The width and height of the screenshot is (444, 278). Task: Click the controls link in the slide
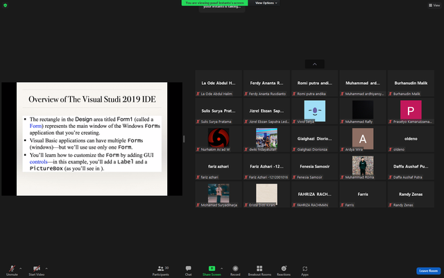pos(39,162)
